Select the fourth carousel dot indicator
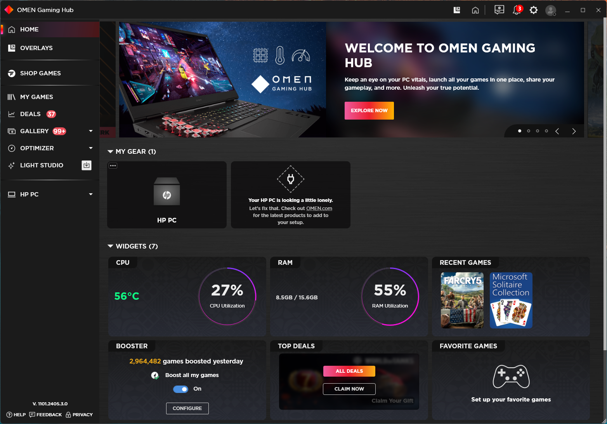 [x=546, y=131]
